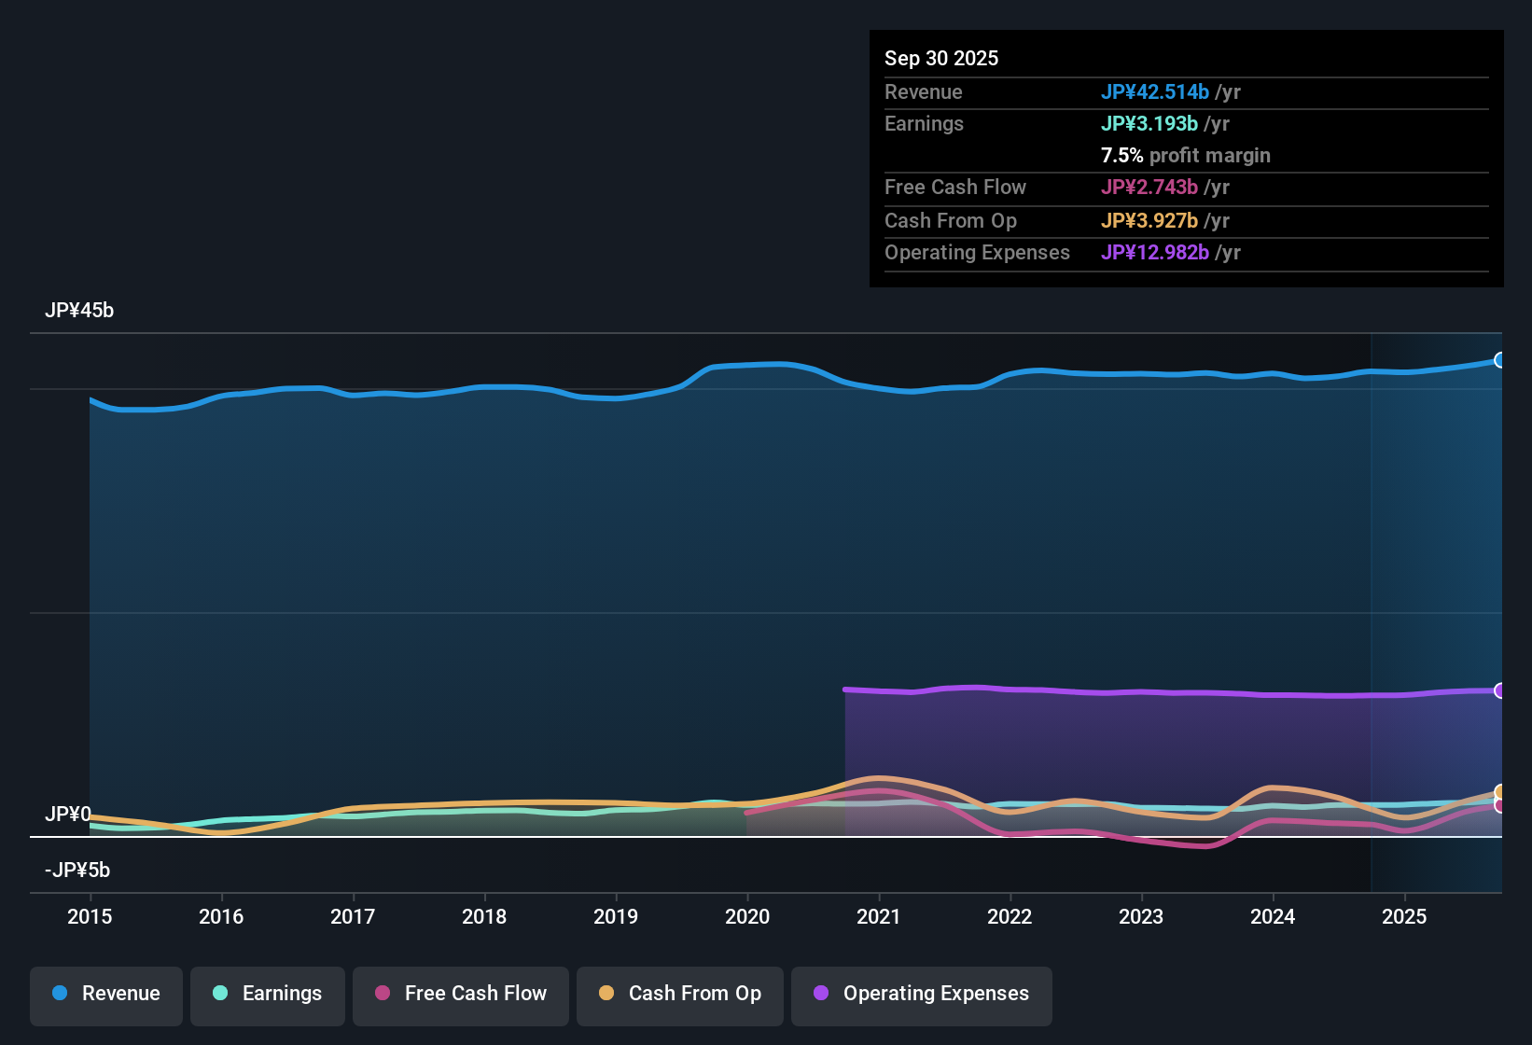1532x1045 pixels.
Task: Click the orange Cash From Op dot icon
Action: (607, 994)
